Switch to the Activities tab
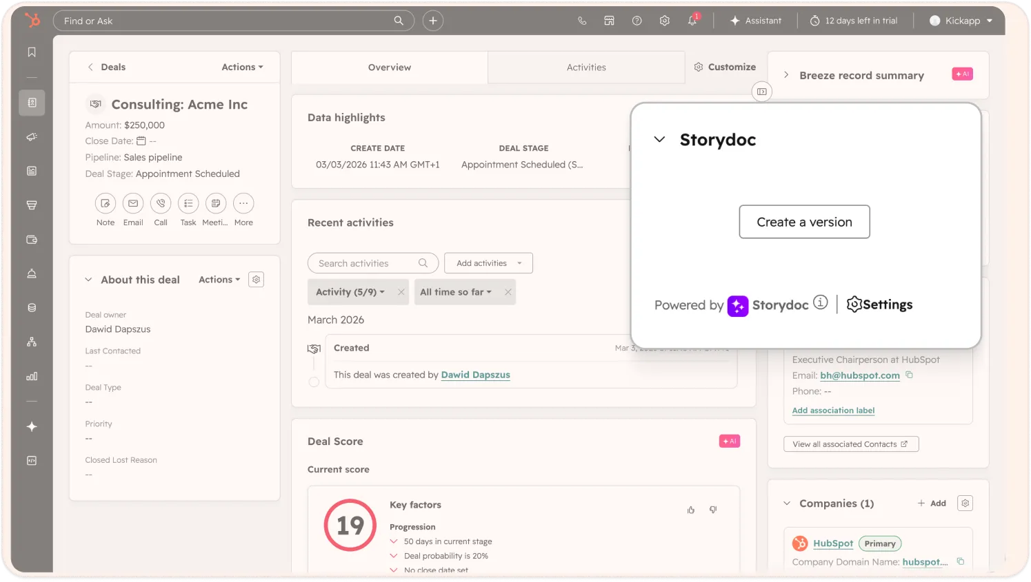Viewport: 1031px width, 582px height. pyautogui.click(x=586, y=67)
